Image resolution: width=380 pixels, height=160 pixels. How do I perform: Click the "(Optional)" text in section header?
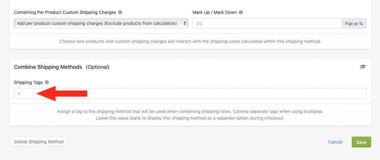98,67
